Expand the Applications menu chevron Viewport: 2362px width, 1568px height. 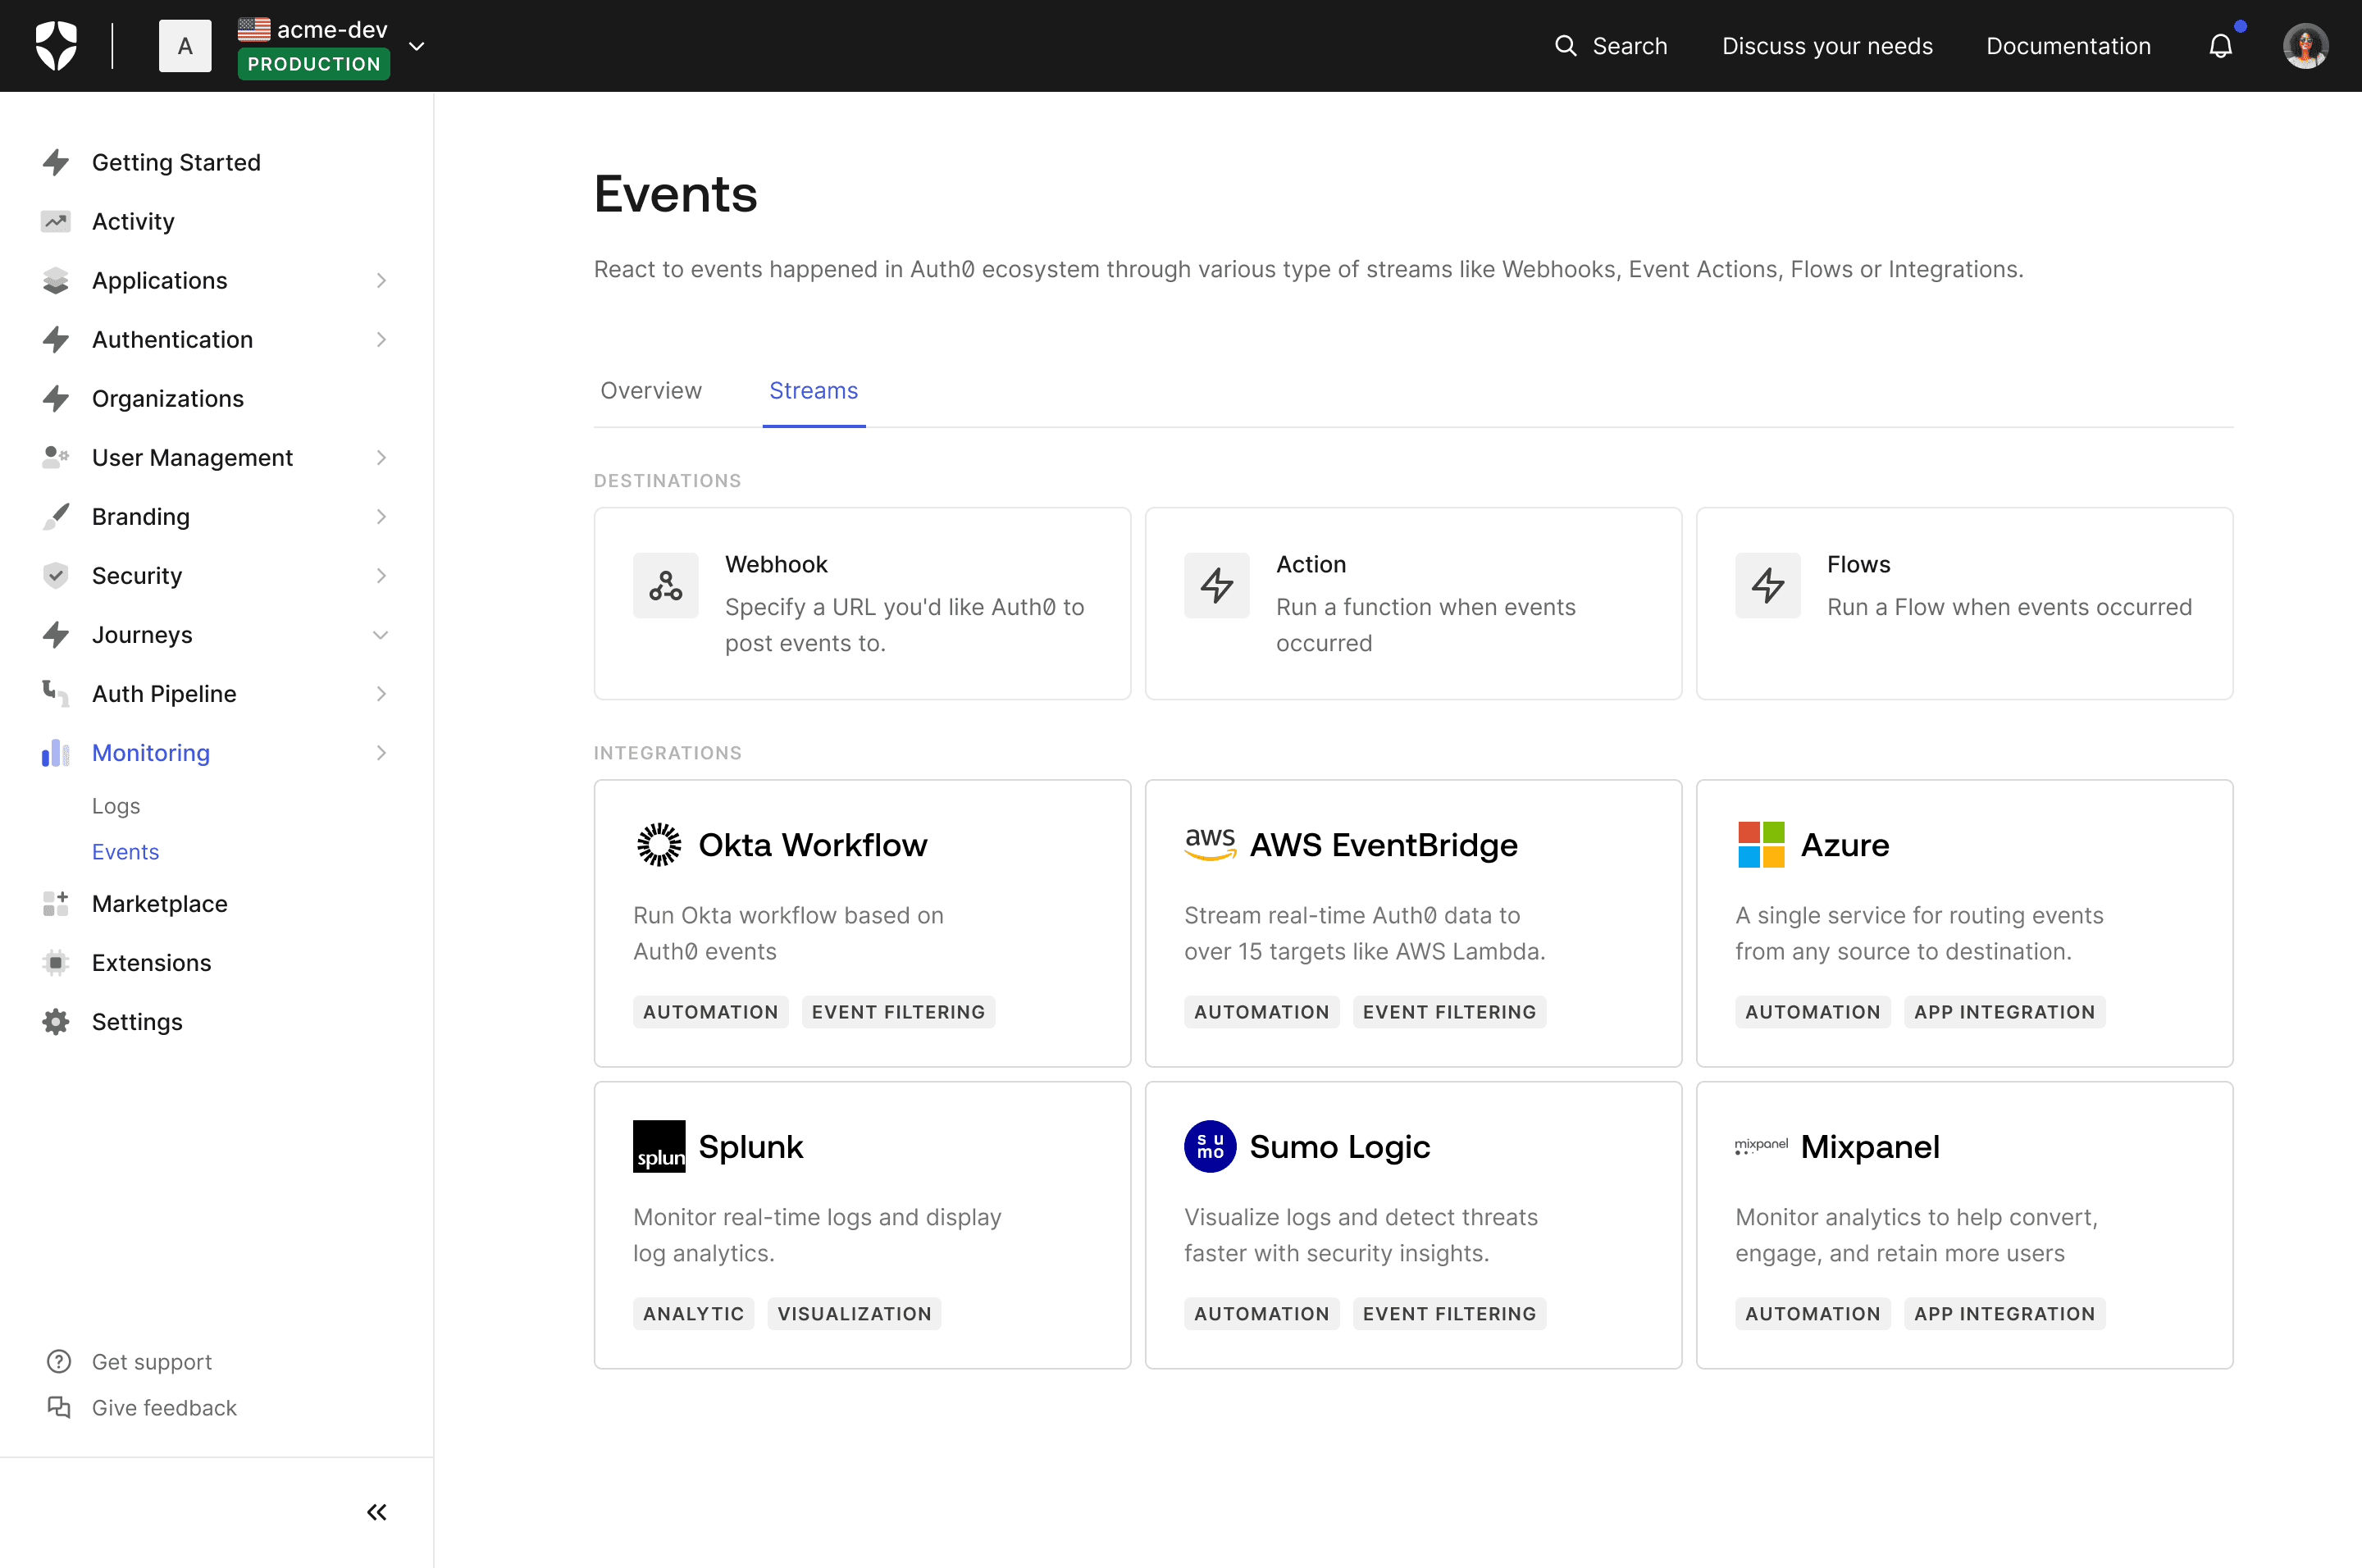coord(381,281)
